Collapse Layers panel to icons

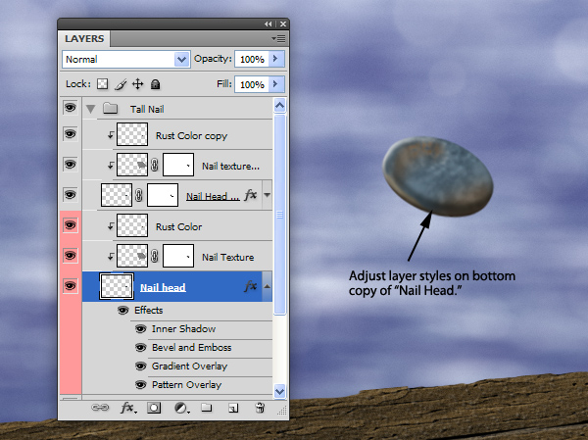click(268, 24)
